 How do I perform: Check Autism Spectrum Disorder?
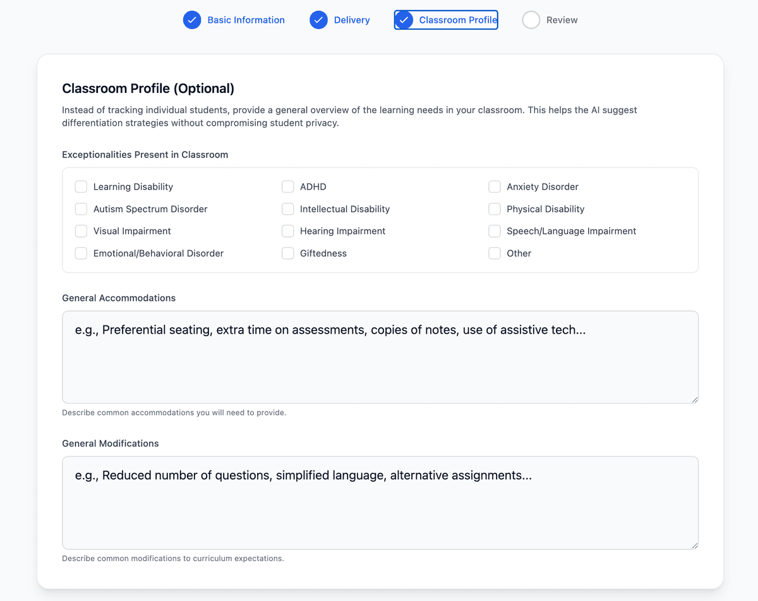81,209
